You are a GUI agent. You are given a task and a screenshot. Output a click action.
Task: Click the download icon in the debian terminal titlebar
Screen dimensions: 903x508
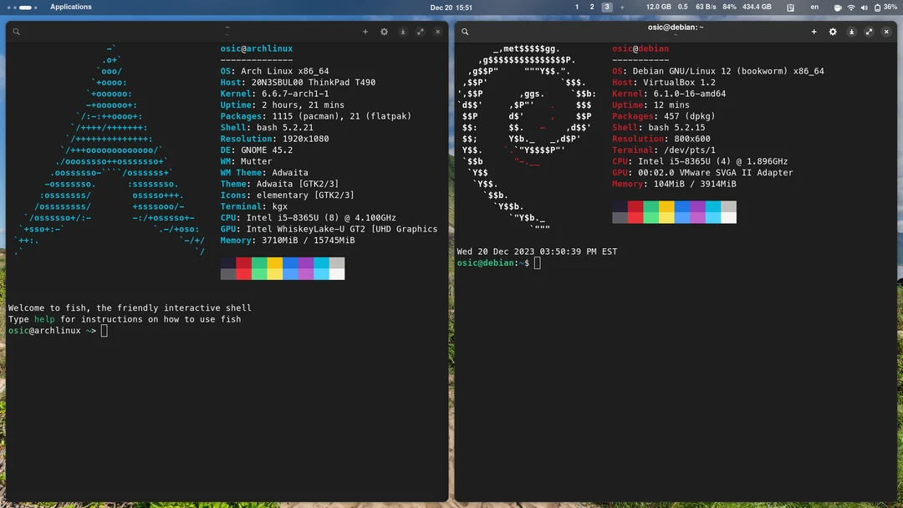click(852, 31)
